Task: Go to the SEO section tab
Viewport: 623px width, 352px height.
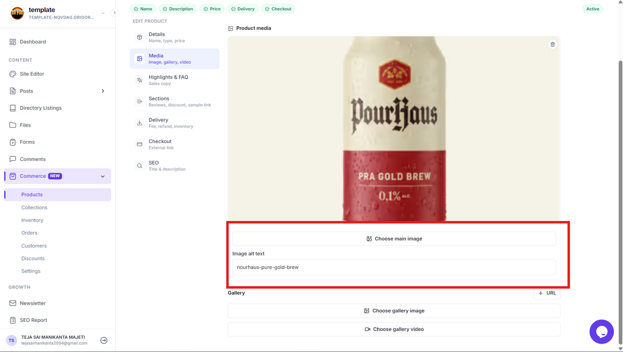Action: tap(174, 166)
